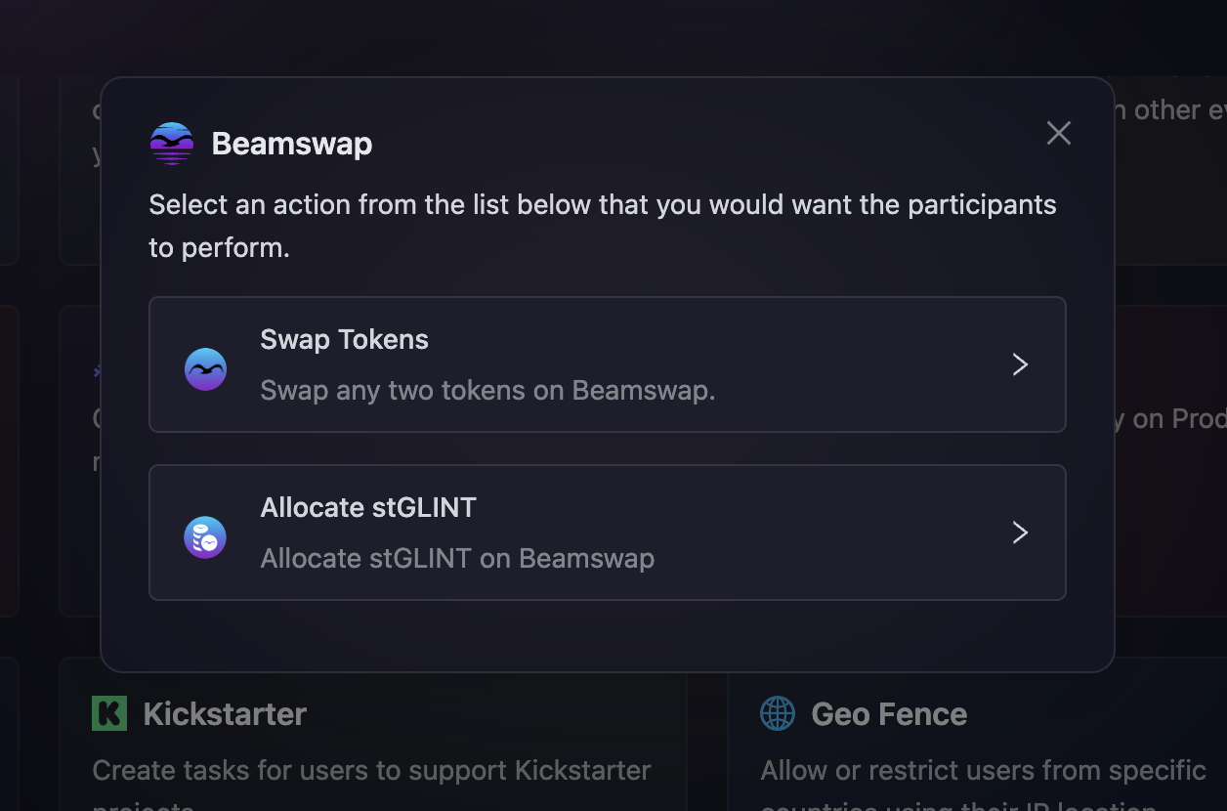This screenshot has height=811, width=1227.
Task: Click the Beamswap dialog title
Action: pyautogui.click(x=292, y=143)
